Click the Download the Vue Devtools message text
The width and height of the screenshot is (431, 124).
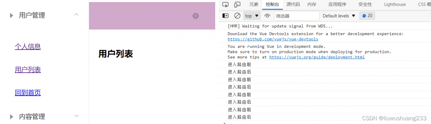316,34
